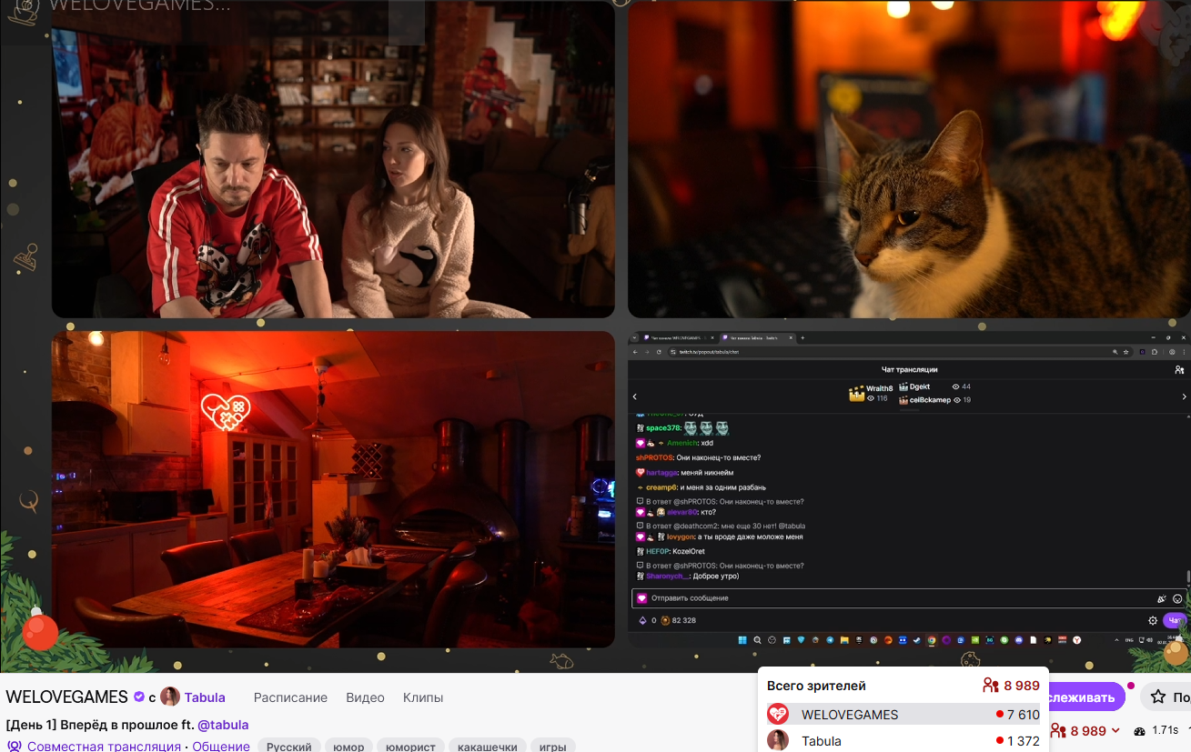1191x752 pixels.
Task: Click the shared stream icon before Совместная трансляция
Action: click(15, 747)
